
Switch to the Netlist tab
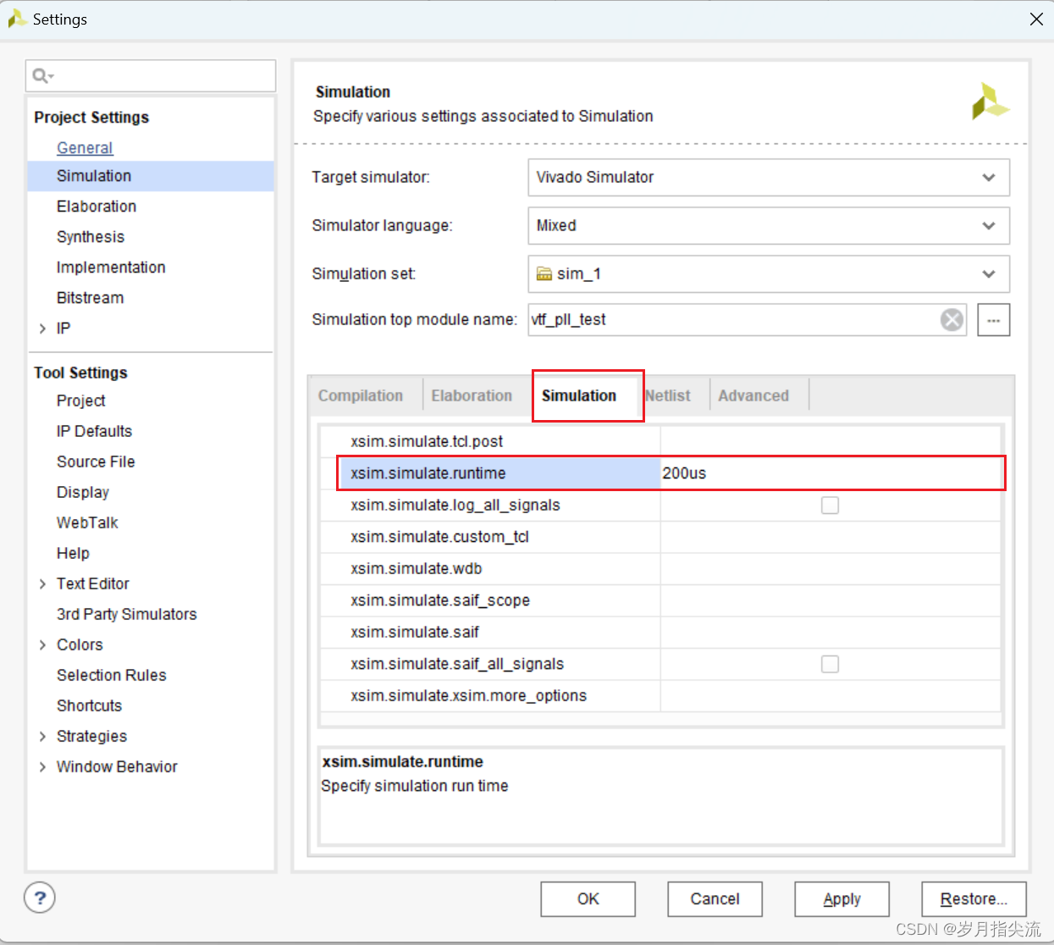click(x=668, y=395)
